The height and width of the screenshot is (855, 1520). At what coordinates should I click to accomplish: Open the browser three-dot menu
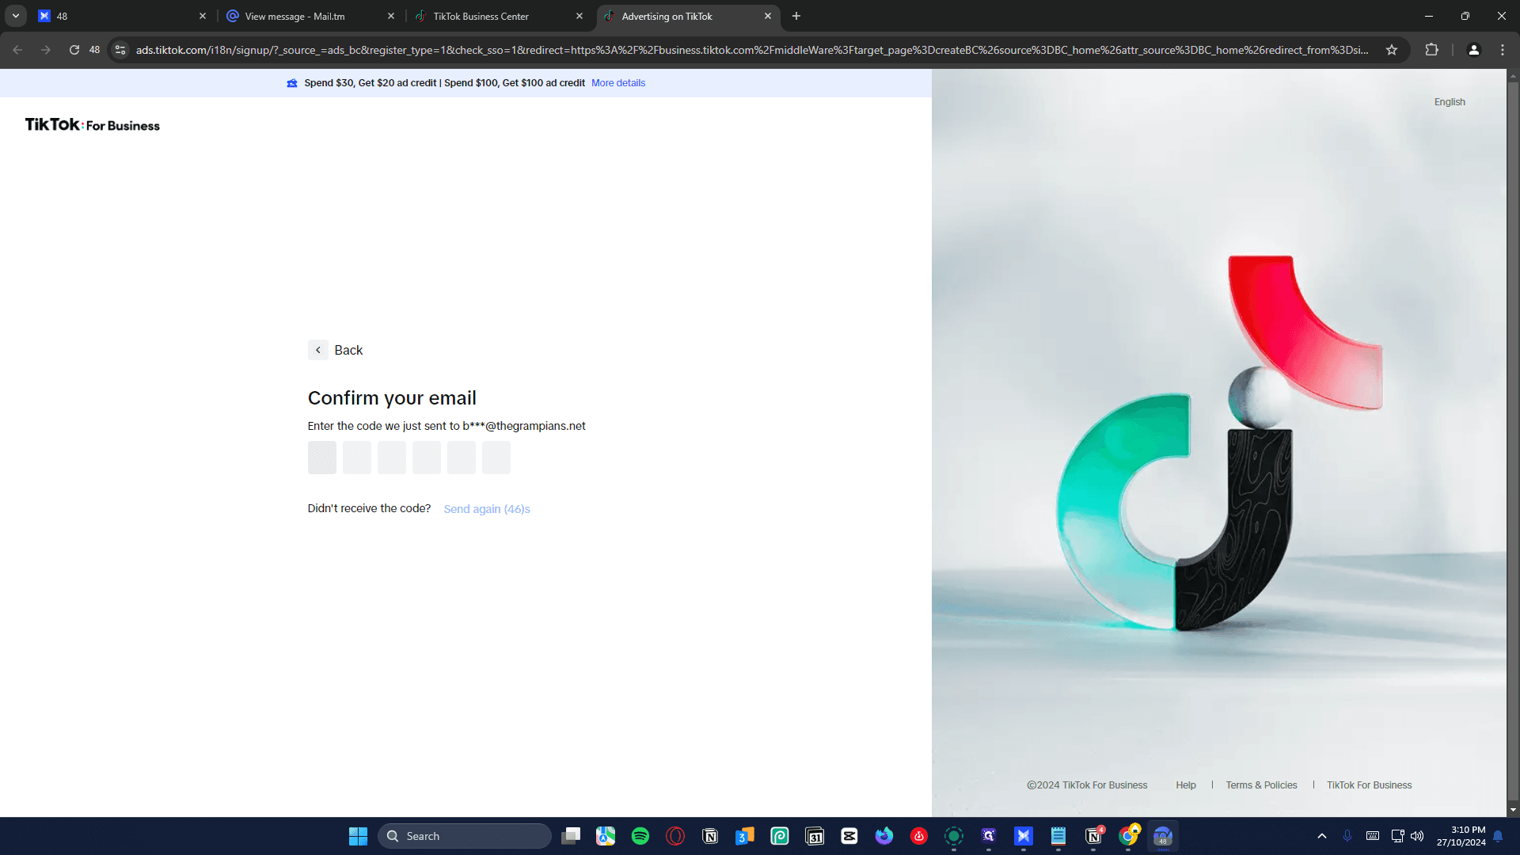(1503, 50)
